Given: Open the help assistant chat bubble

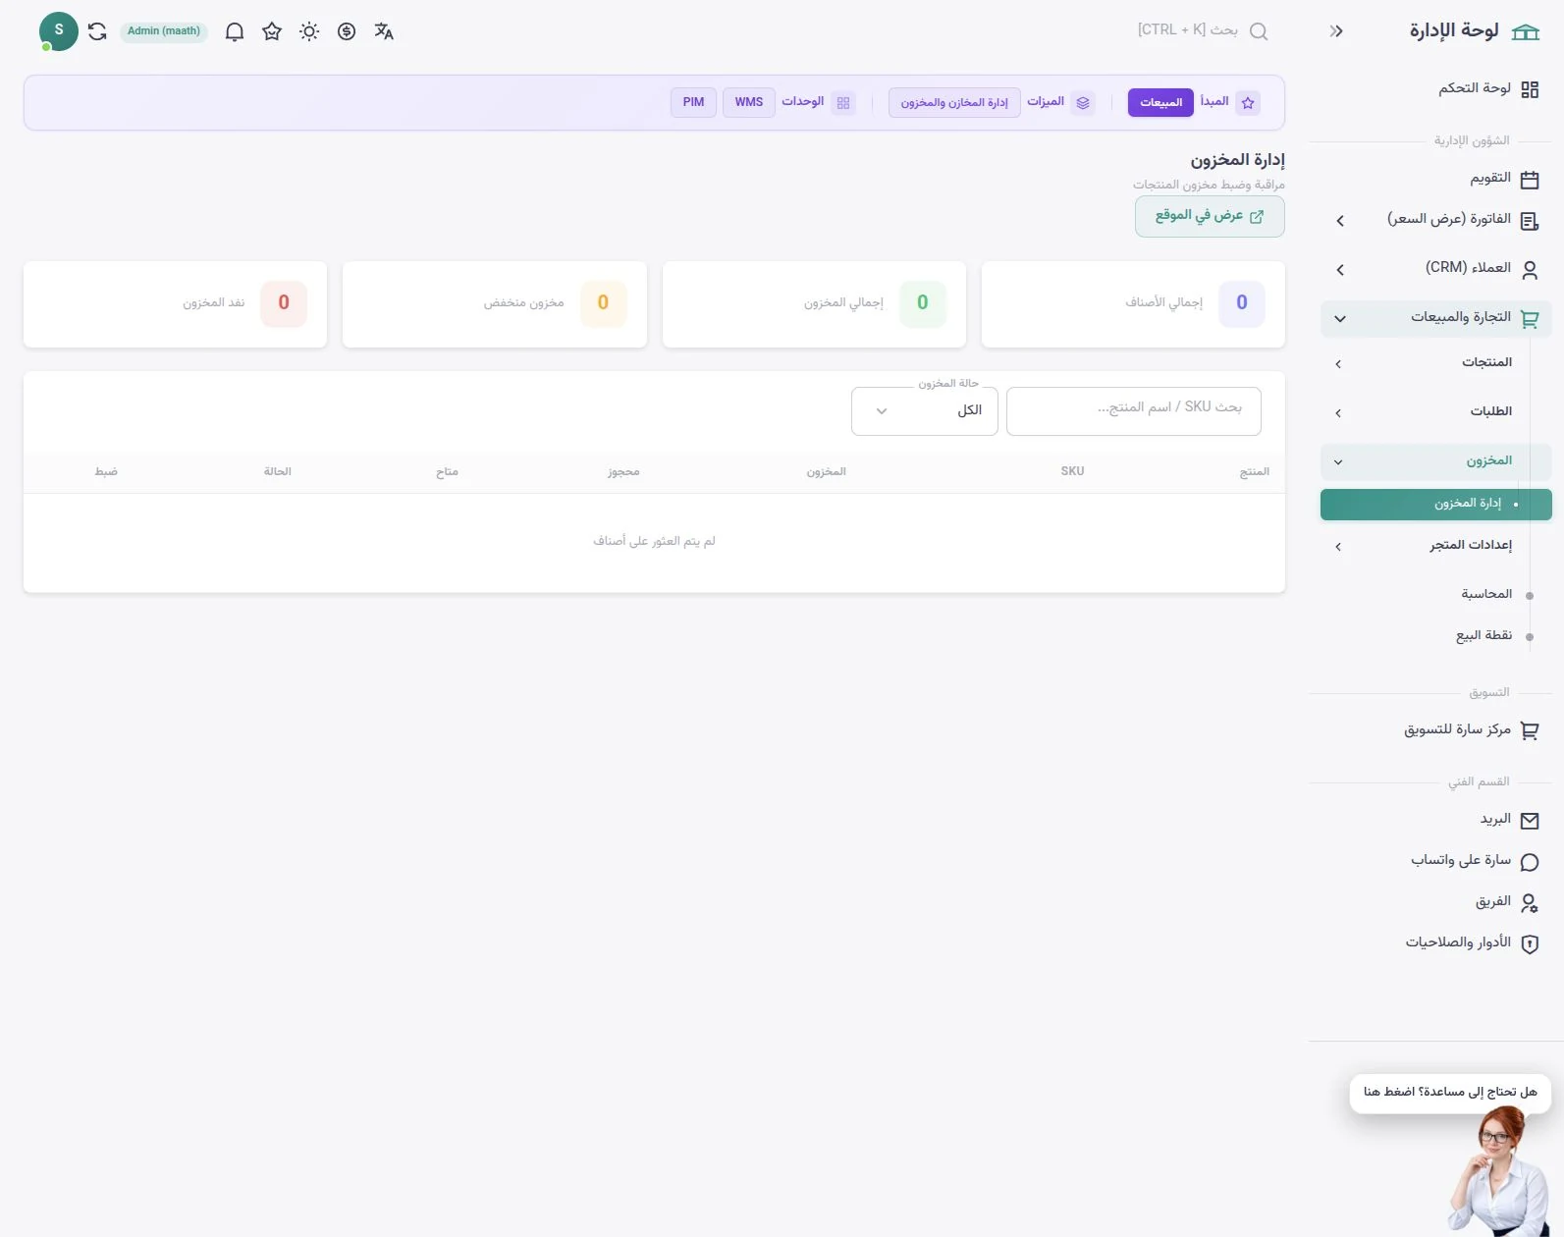Looking at the screenshot, I should [x=1450, y=1093].
